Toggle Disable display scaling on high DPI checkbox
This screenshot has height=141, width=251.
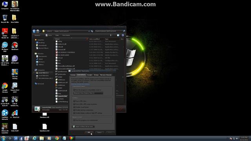click(74, 113)
